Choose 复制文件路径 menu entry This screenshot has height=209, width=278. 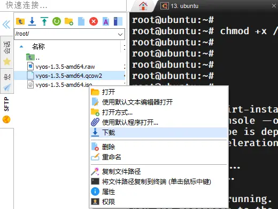[x=159, y=172]
